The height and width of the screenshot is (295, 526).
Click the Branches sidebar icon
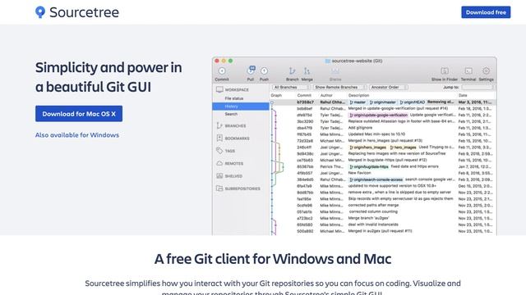[219, 125]
